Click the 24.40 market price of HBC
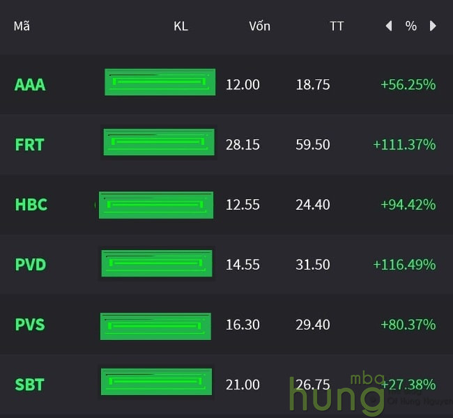 click(313, 205)
